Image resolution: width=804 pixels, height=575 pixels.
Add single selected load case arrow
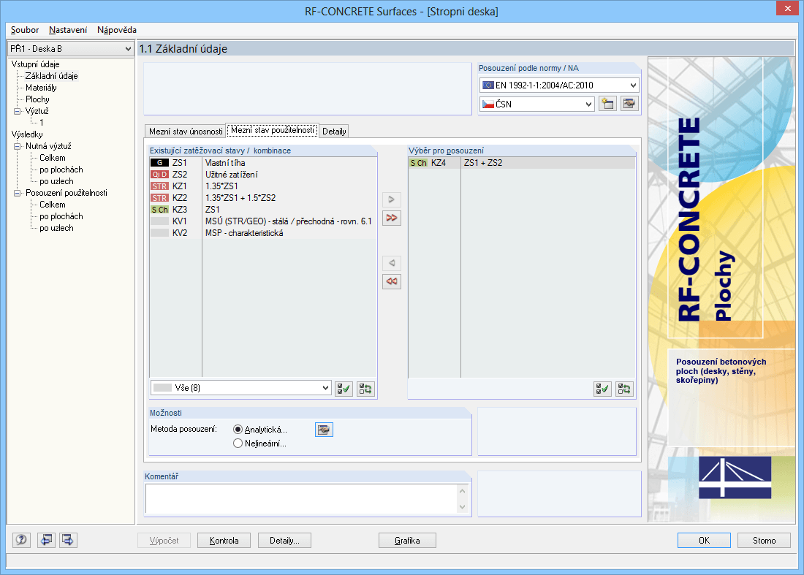point(392,199)
